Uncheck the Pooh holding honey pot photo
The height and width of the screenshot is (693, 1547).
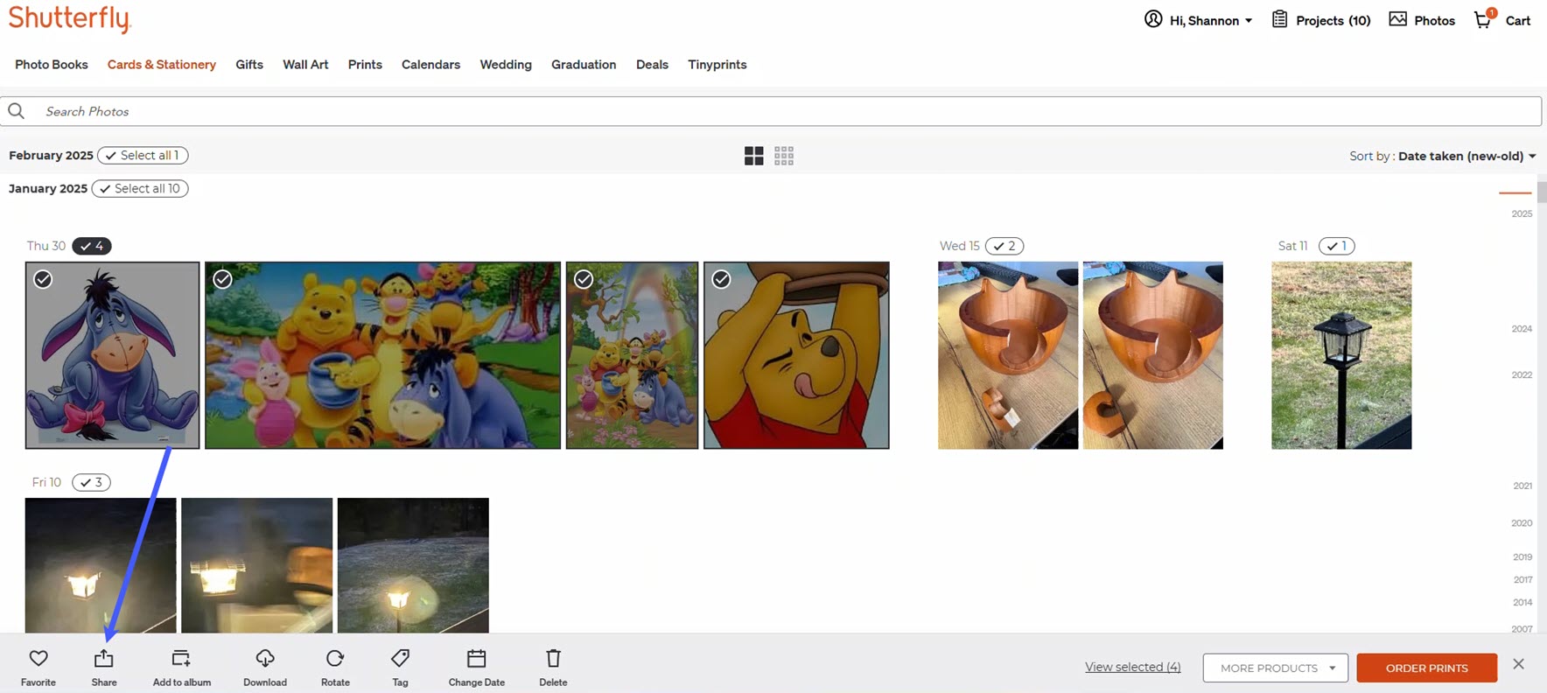tap(721, 279)
